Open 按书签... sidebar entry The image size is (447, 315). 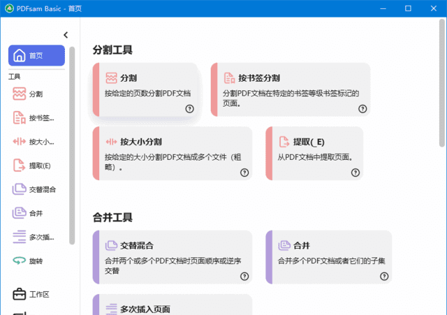pos(42,118)
